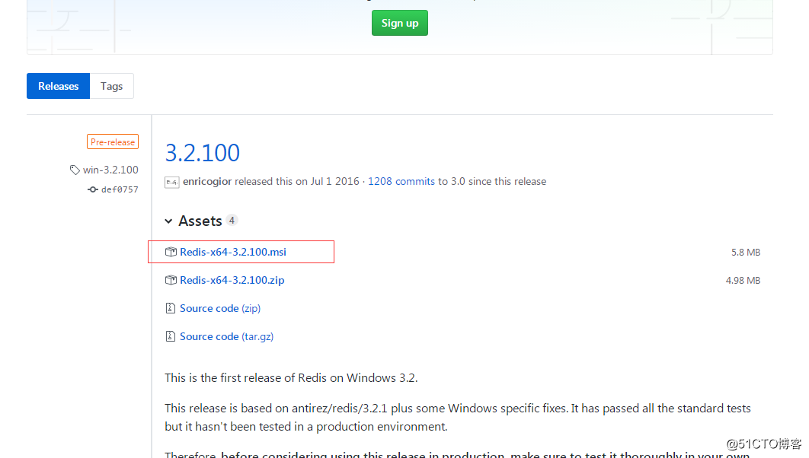Download Source code (zip)
Screen dimensions: 809x458
pos(220,308)
